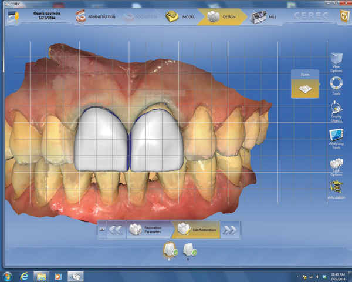The width and height of the screenshot is (352, 282).
Task: Collapse the step bar using the small handle
Action: point(103,230)
